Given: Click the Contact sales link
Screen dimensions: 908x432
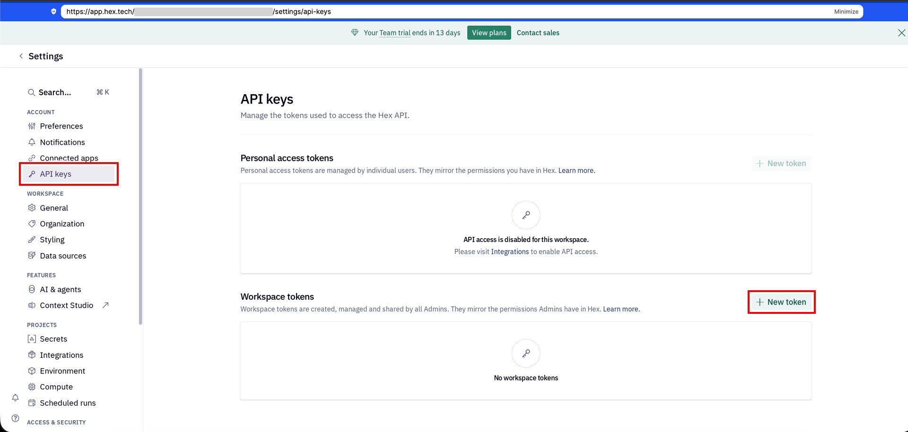Looking at the screenshot, I should 538,33.
